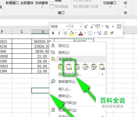The height and width of the screenshot is (117, 137).
Task: Select 复制(C) from the context menu
Action: (64, 53)
